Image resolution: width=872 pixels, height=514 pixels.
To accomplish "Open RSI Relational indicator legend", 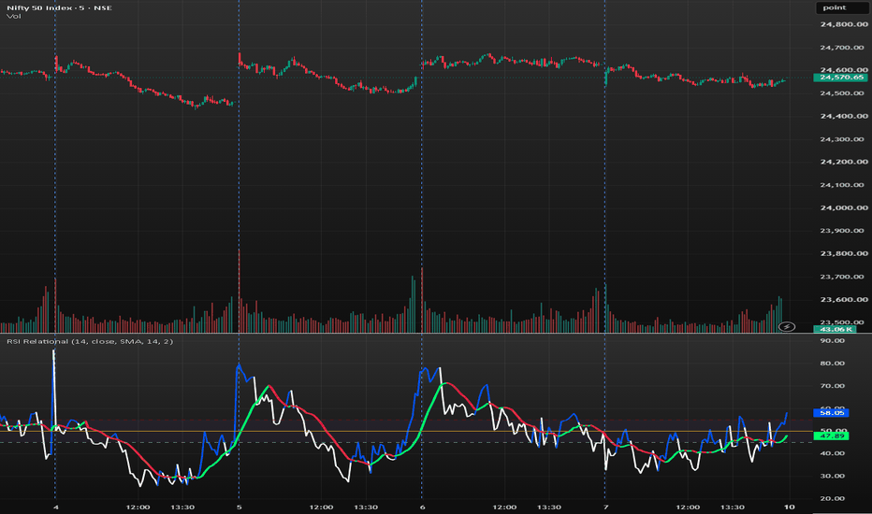I will [90, 341].
